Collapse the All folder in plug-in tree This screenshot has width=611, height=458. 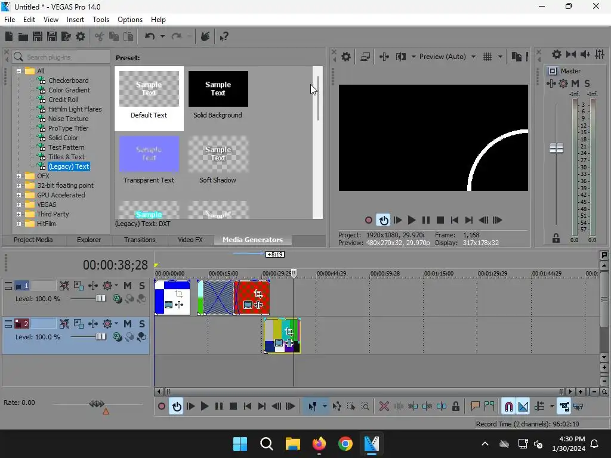click(x=18, y=71)
